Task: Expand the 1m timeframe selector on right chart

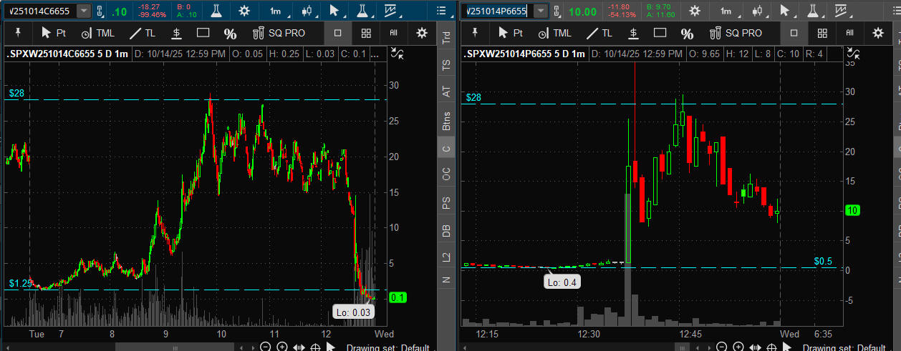Action: tap(726, 11)
